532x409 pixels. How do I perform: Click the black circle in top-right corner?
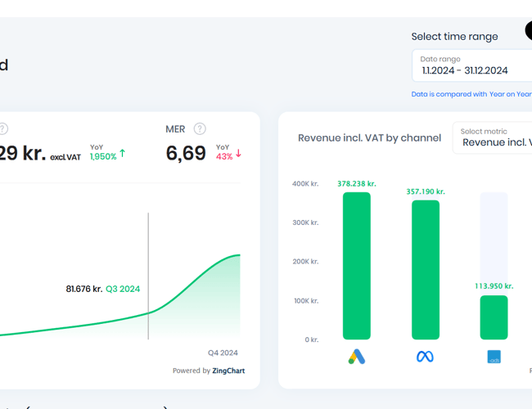tap(529, 31)
